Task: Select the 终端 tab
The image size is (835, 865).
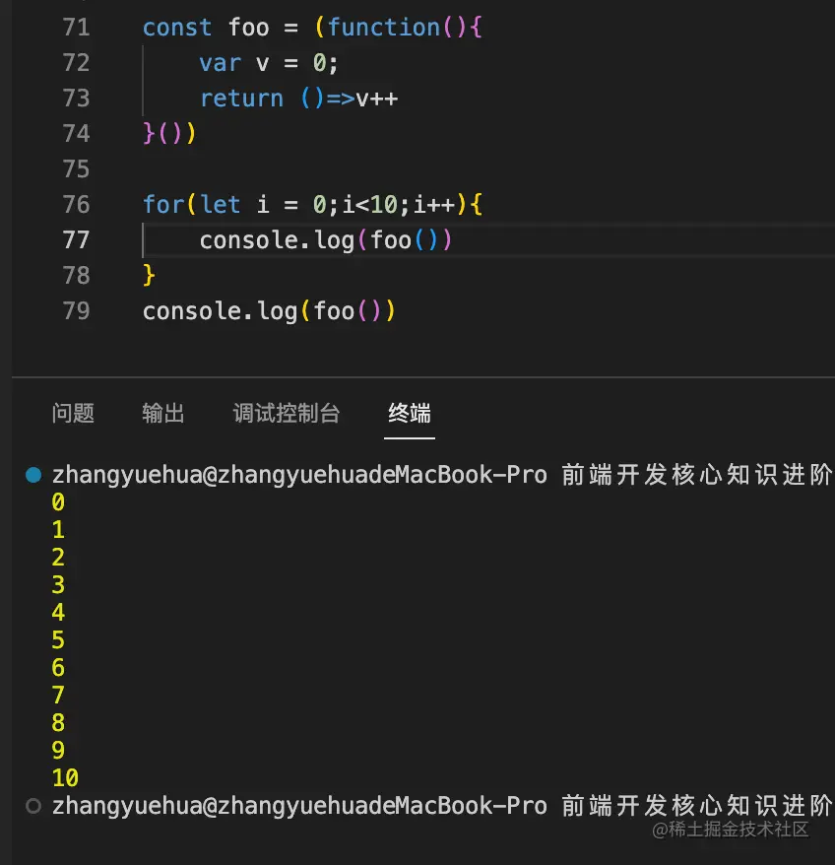Action: point(410,413)
